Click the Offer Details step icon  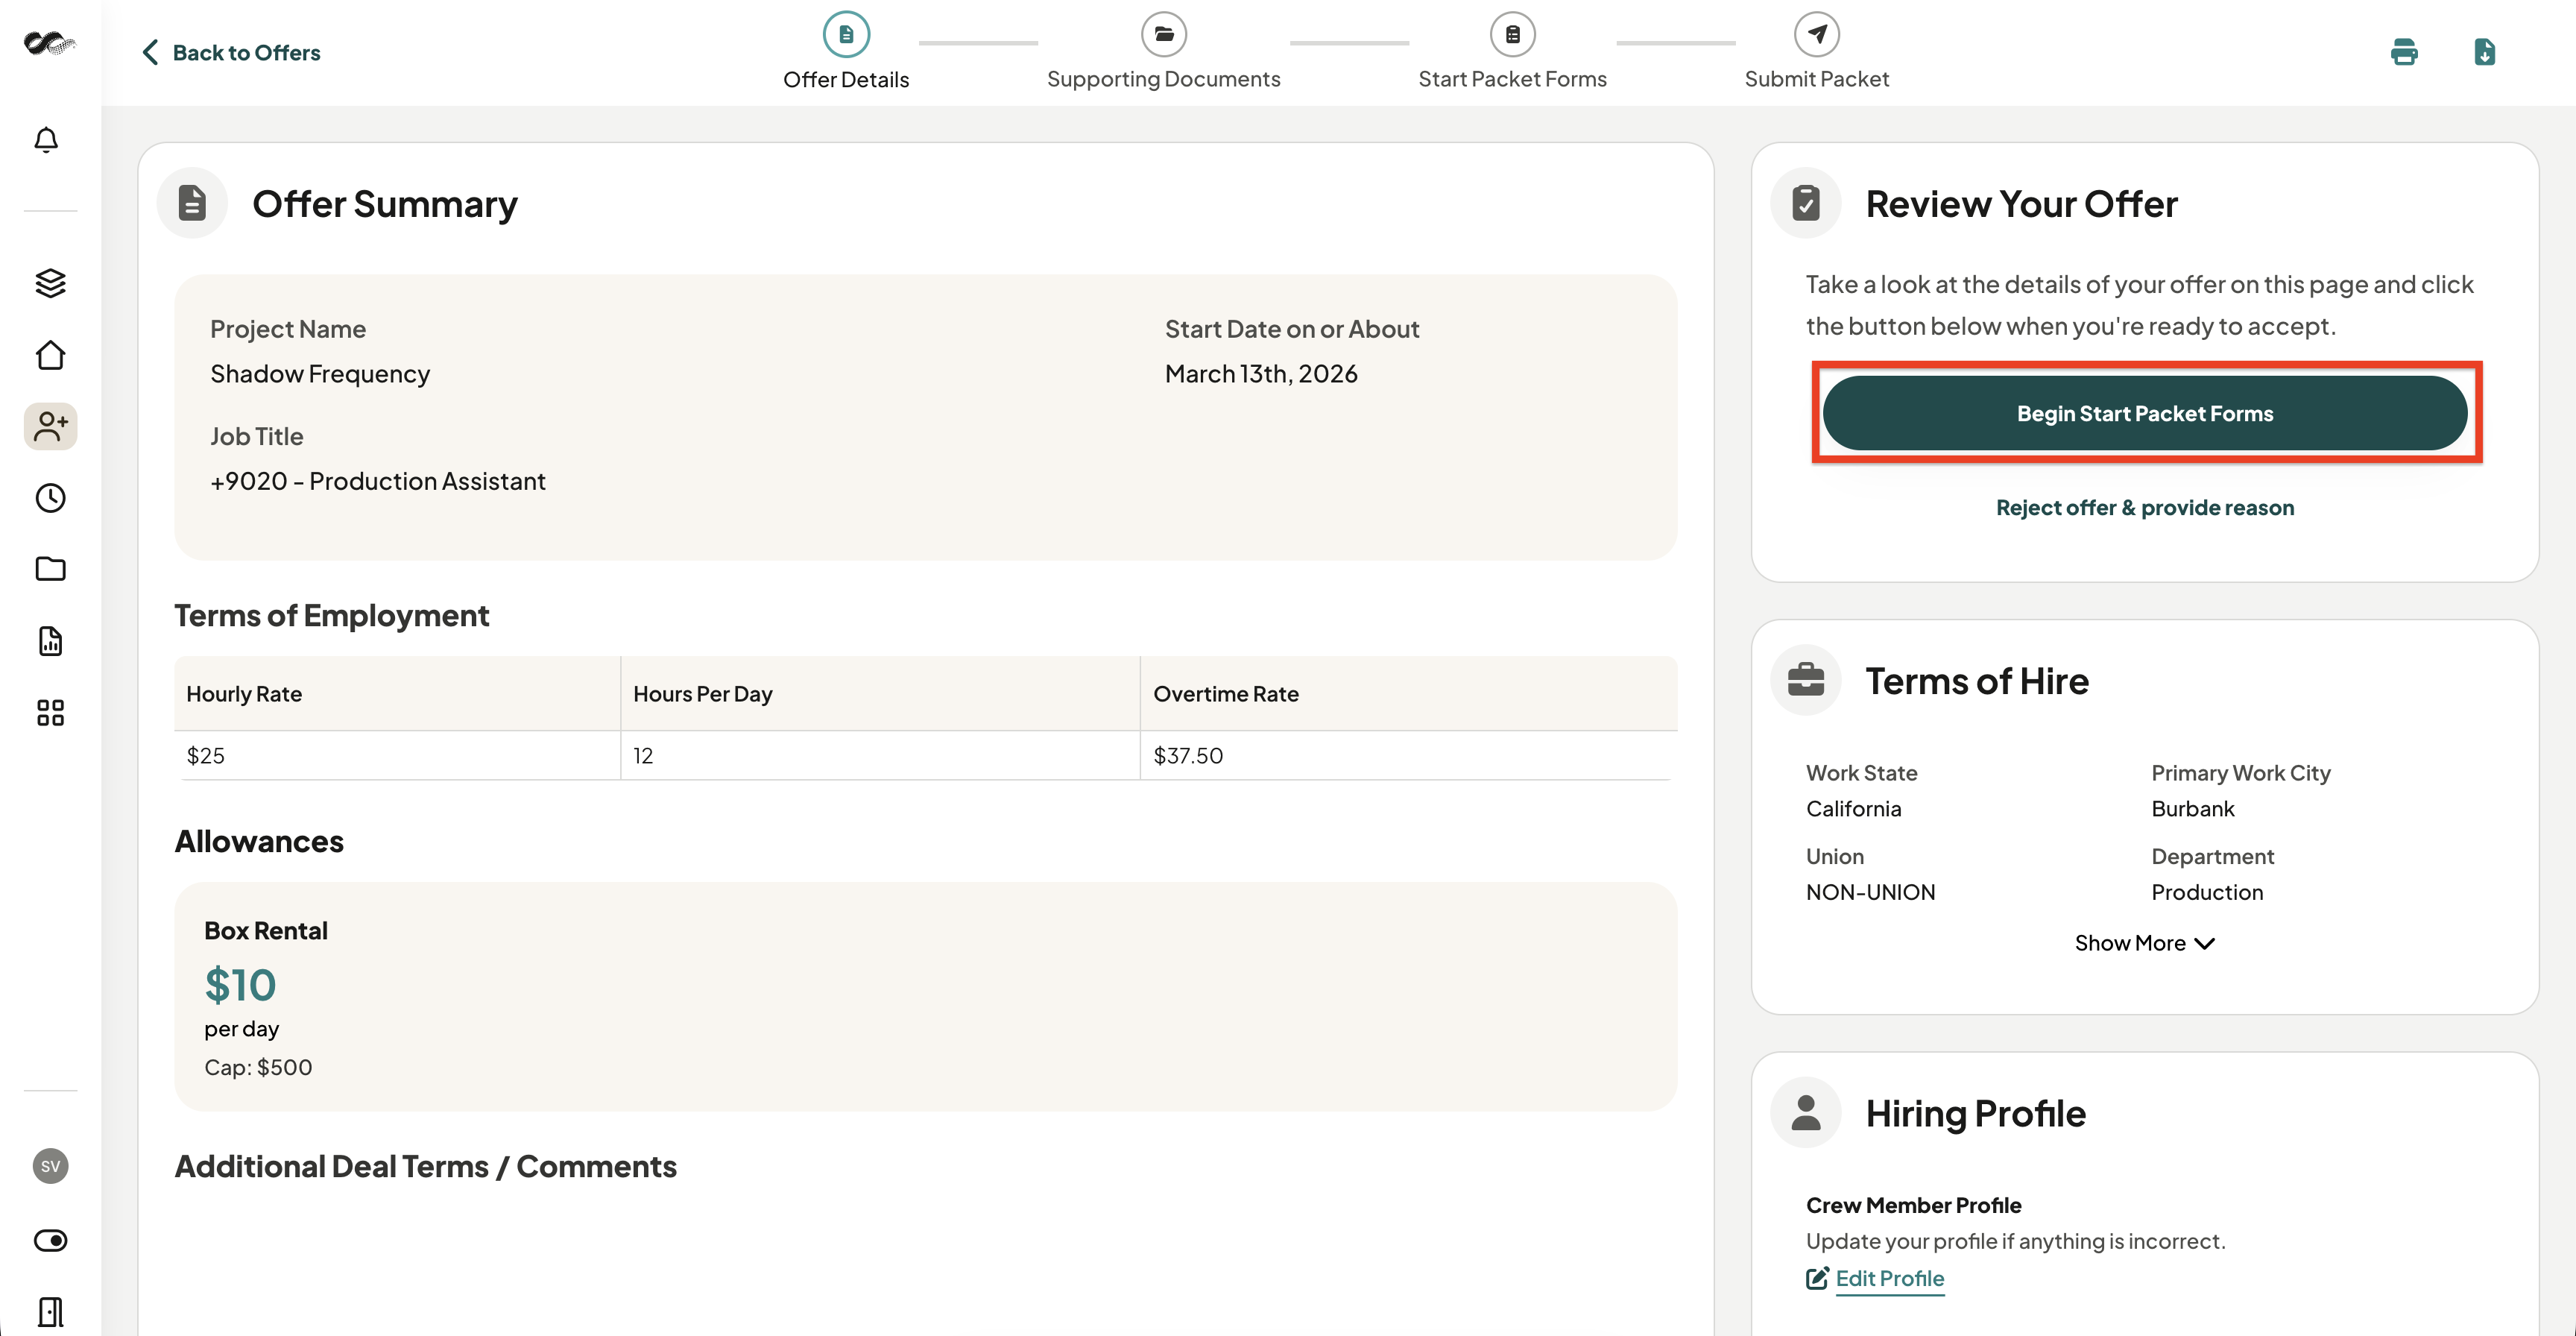pyautogui.click(x=846, y=34)
